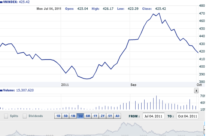Select the 5D time range
Viewport: 206px width, 136px height.
pyautogui.click(x=66, y=116)
